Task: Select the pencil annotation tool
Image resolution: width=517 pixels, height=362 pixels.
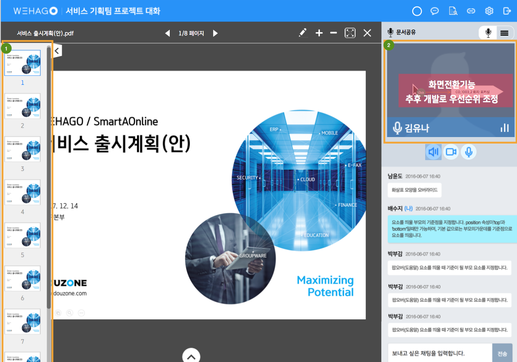Action: point(302,33)
